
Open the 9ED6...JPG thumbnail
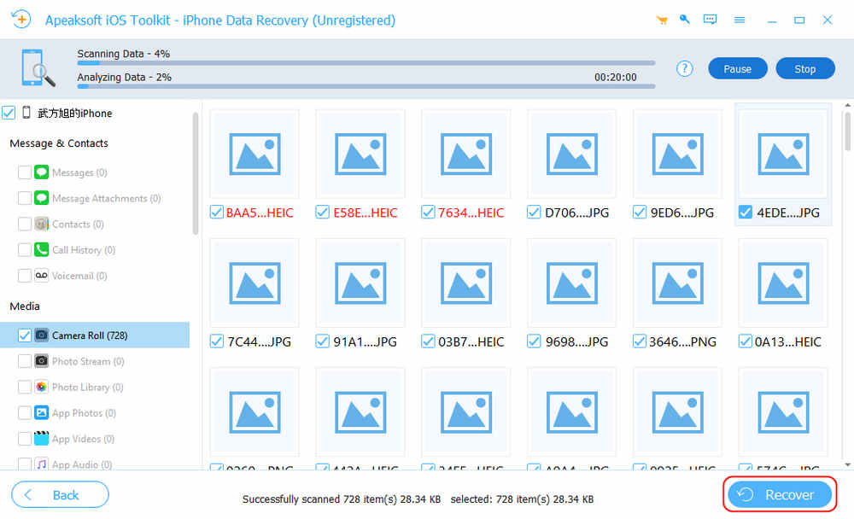(677, 155)
